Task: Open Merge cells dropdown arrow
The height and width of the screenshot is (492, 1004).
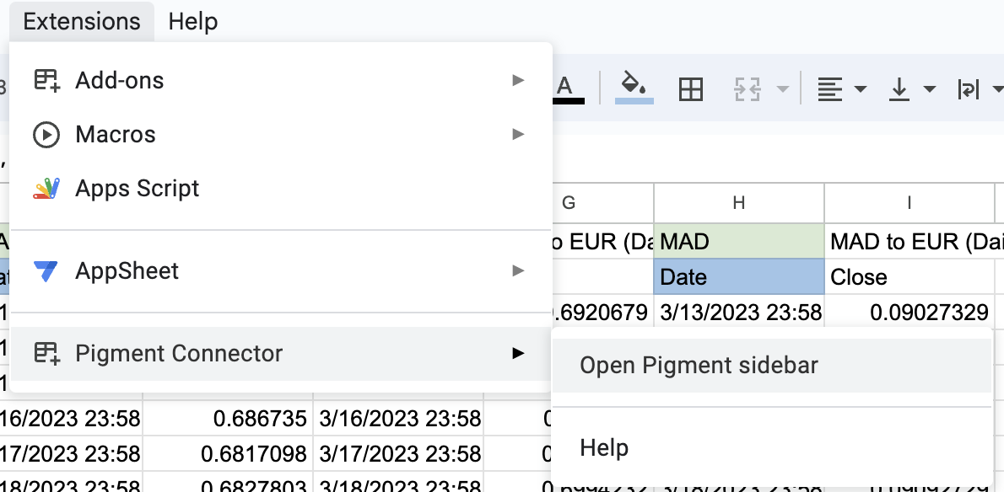Action: coord(782,88)
